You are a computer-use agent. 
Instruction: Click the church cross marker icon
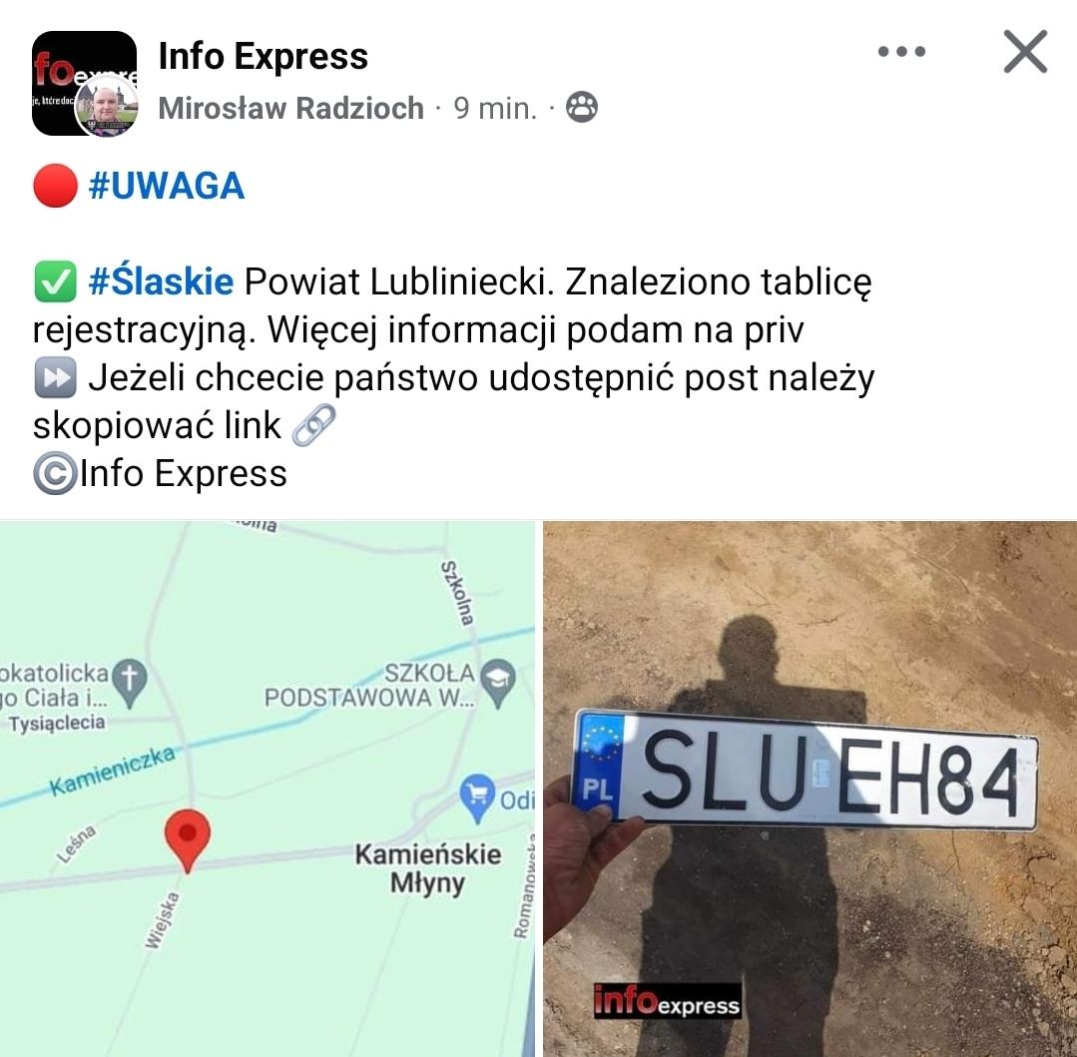[x=129, y=684]
